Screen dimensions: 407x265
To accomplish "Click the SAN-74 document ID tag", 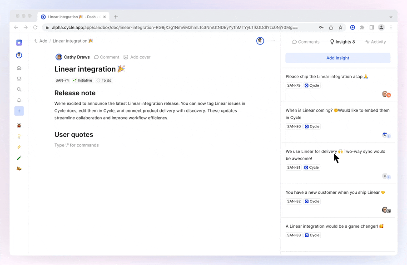I will 62,80.
